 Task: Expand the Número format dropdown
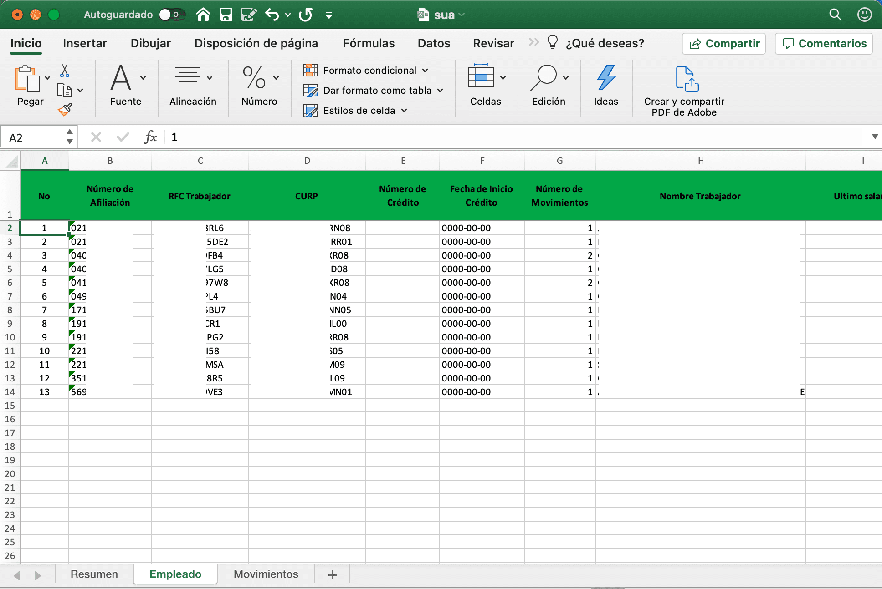(x=275, y=77)
